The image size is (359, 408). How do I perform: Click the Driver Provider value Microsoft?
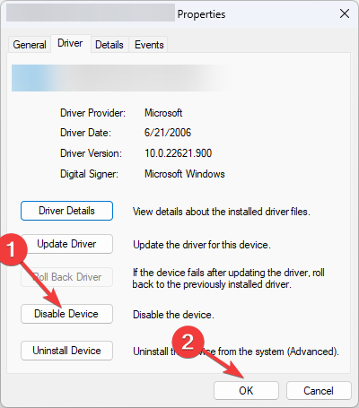pos(163,113)
